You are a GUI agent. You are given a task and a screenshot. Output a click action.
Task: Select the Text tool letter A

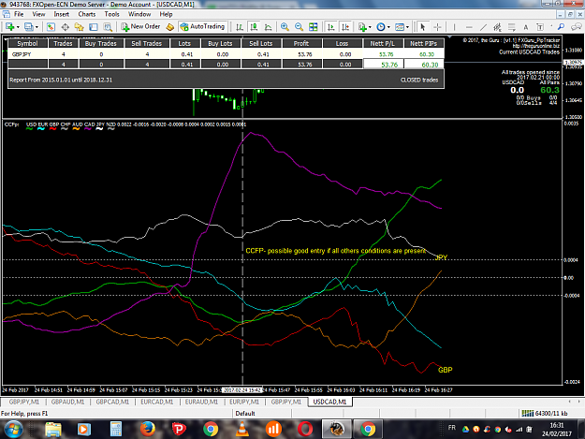click(x=526, y=27)
